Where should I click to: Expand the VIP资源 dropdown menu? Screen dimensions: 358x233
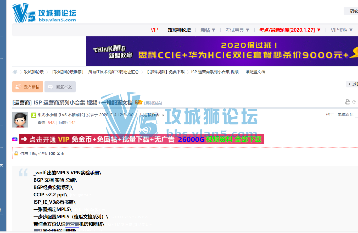pos(342,30)
